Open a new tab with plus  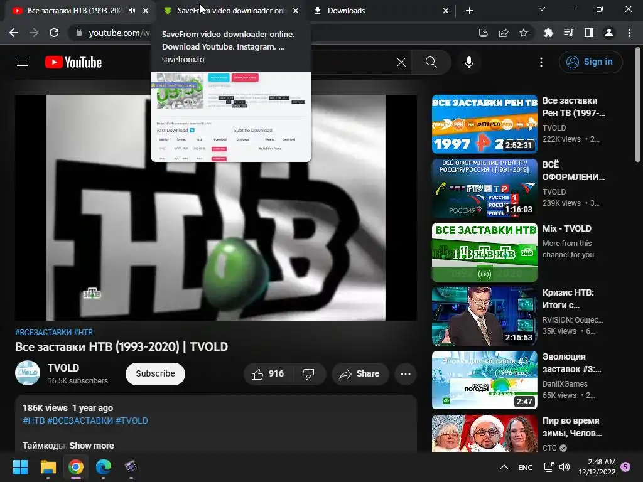click(470, 11)
